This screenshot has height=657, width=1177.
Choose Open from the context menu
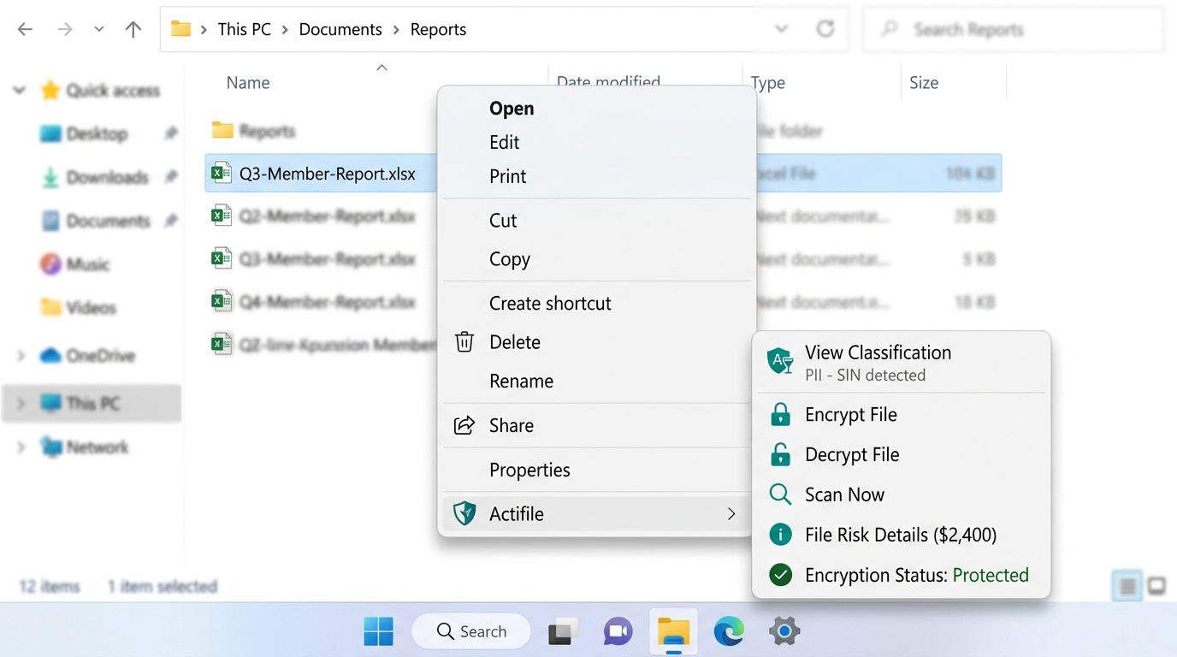pyautogui.click(x=511, y=108)
